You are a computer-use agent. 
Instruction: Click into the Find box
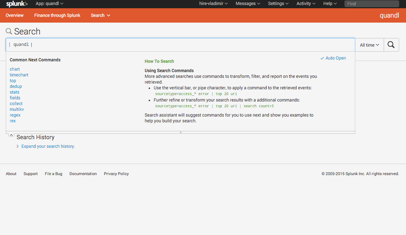pos(371,4)
